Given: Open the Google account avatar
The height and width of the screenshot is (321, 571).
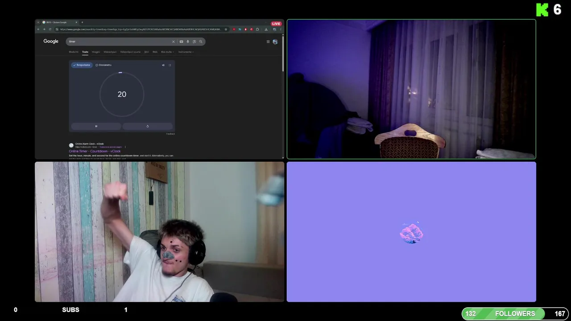Looking at the screenshot, I should 275,41.
